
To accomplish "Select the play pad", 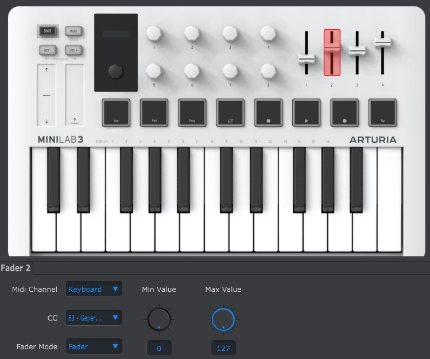I will coord(307,112).
